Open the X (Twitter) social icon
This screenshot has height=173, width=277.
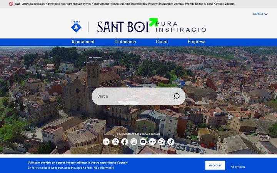[x=115, y=141]
